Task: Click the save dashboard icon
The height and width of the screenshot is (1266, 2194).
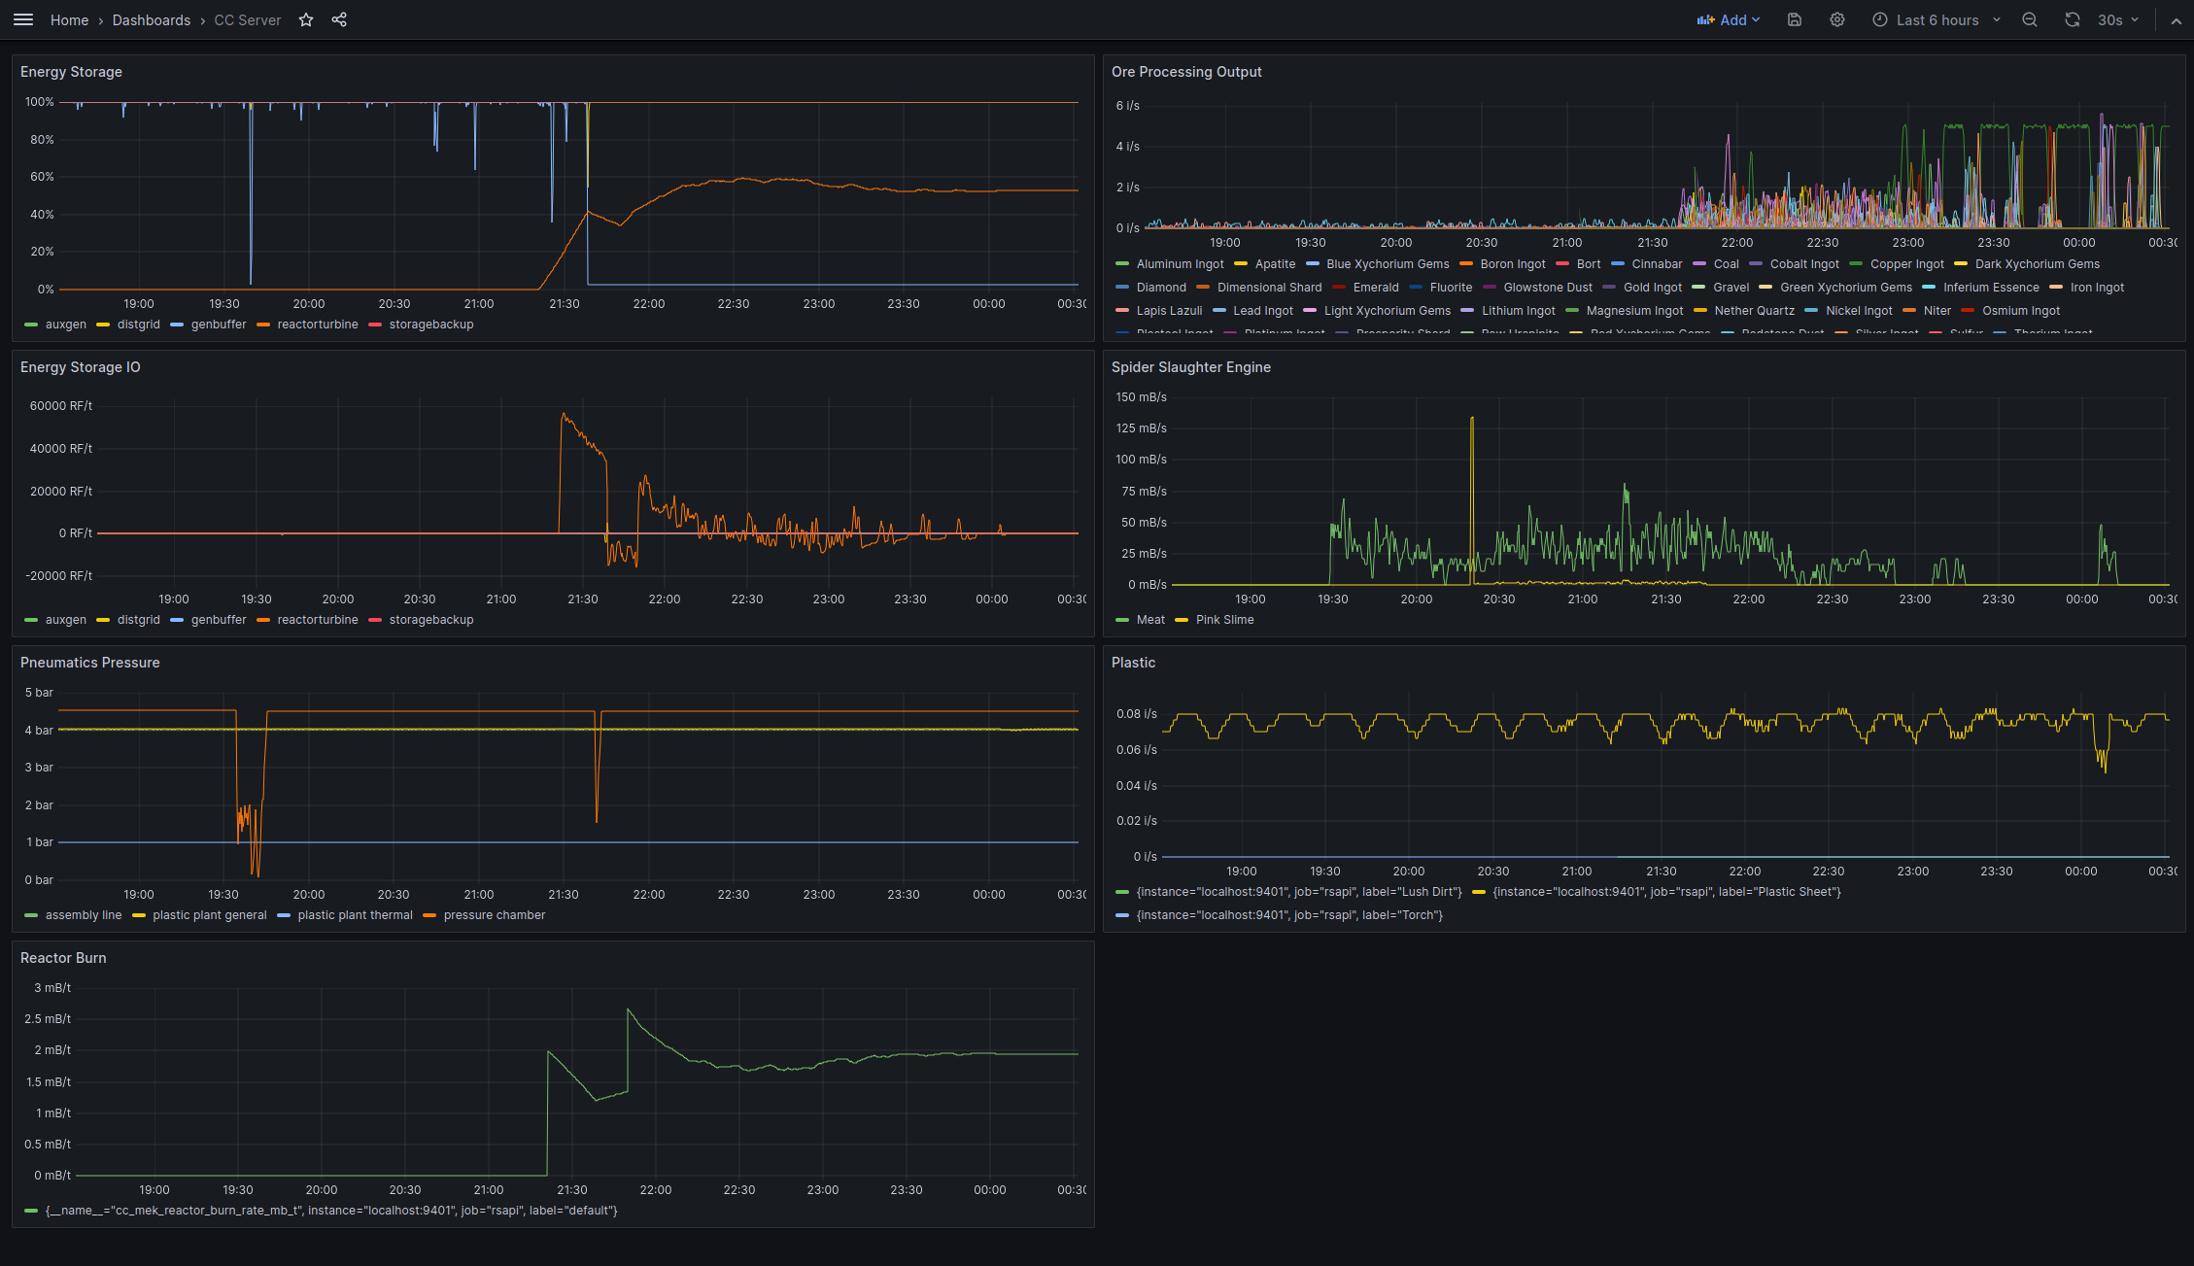Action: click(x=1795, y=19)
